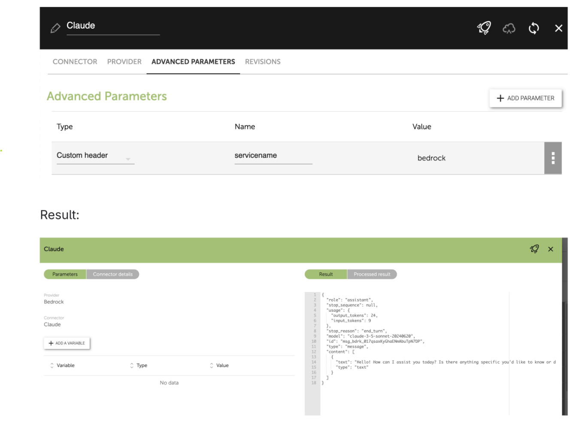Launch test with the rocket icon in dark header

point(484,28)
